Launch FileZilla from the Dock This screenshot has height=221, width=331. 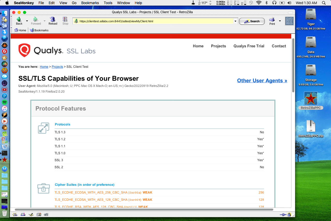[x=4, y=51]
